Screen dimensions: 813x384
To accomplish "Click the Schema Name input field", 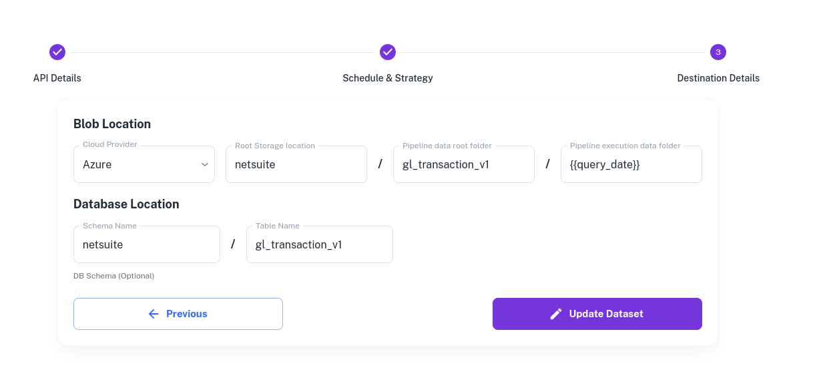I will (x=147, y=244).
